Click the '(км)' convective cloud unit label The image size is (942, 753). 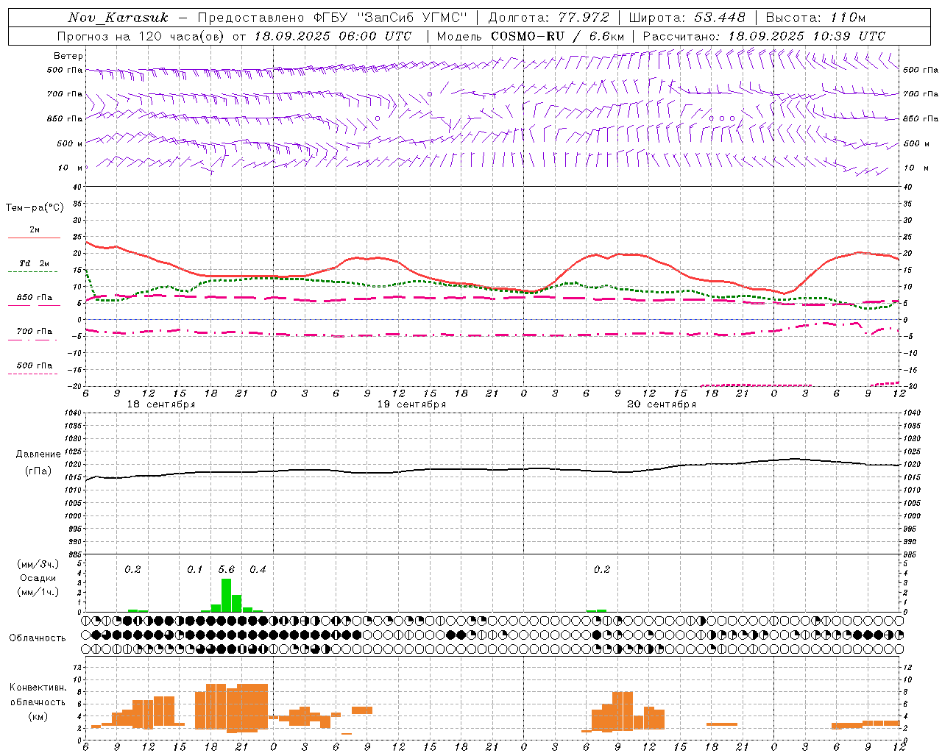coord(38,716)
